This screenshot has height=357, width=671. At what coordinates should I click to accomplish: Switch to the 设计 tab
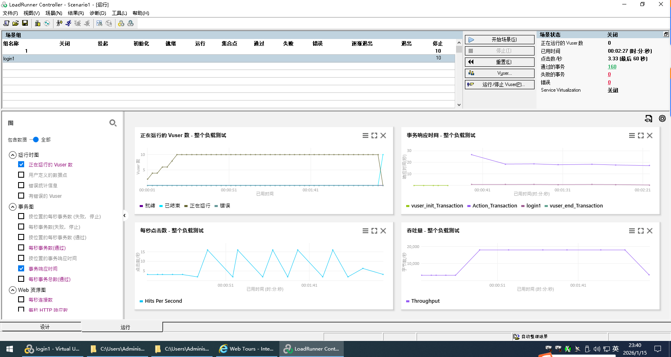(x=45, y=327)
